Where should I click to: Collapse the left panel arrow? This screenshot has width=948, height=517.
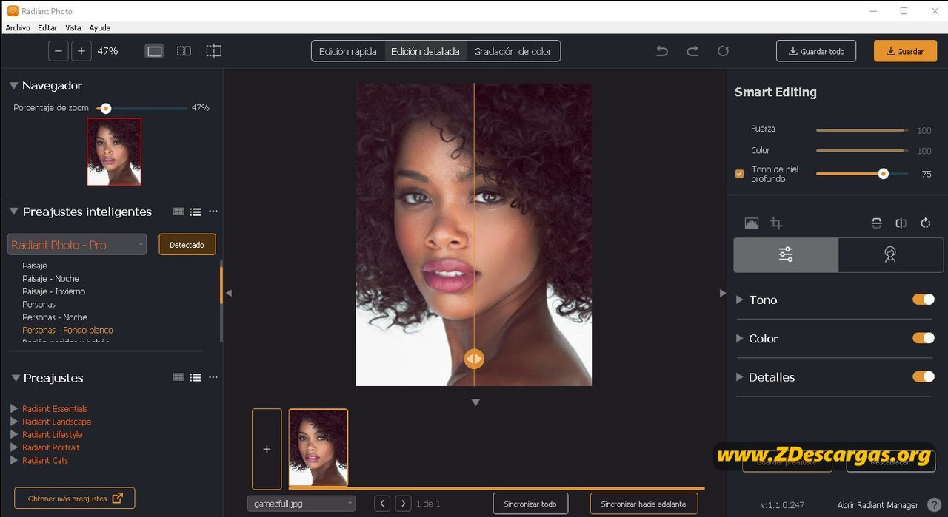[x=229, y=293]
